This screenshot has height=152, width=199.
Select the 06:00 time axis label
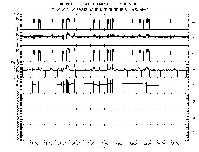(x=62, y=144)
